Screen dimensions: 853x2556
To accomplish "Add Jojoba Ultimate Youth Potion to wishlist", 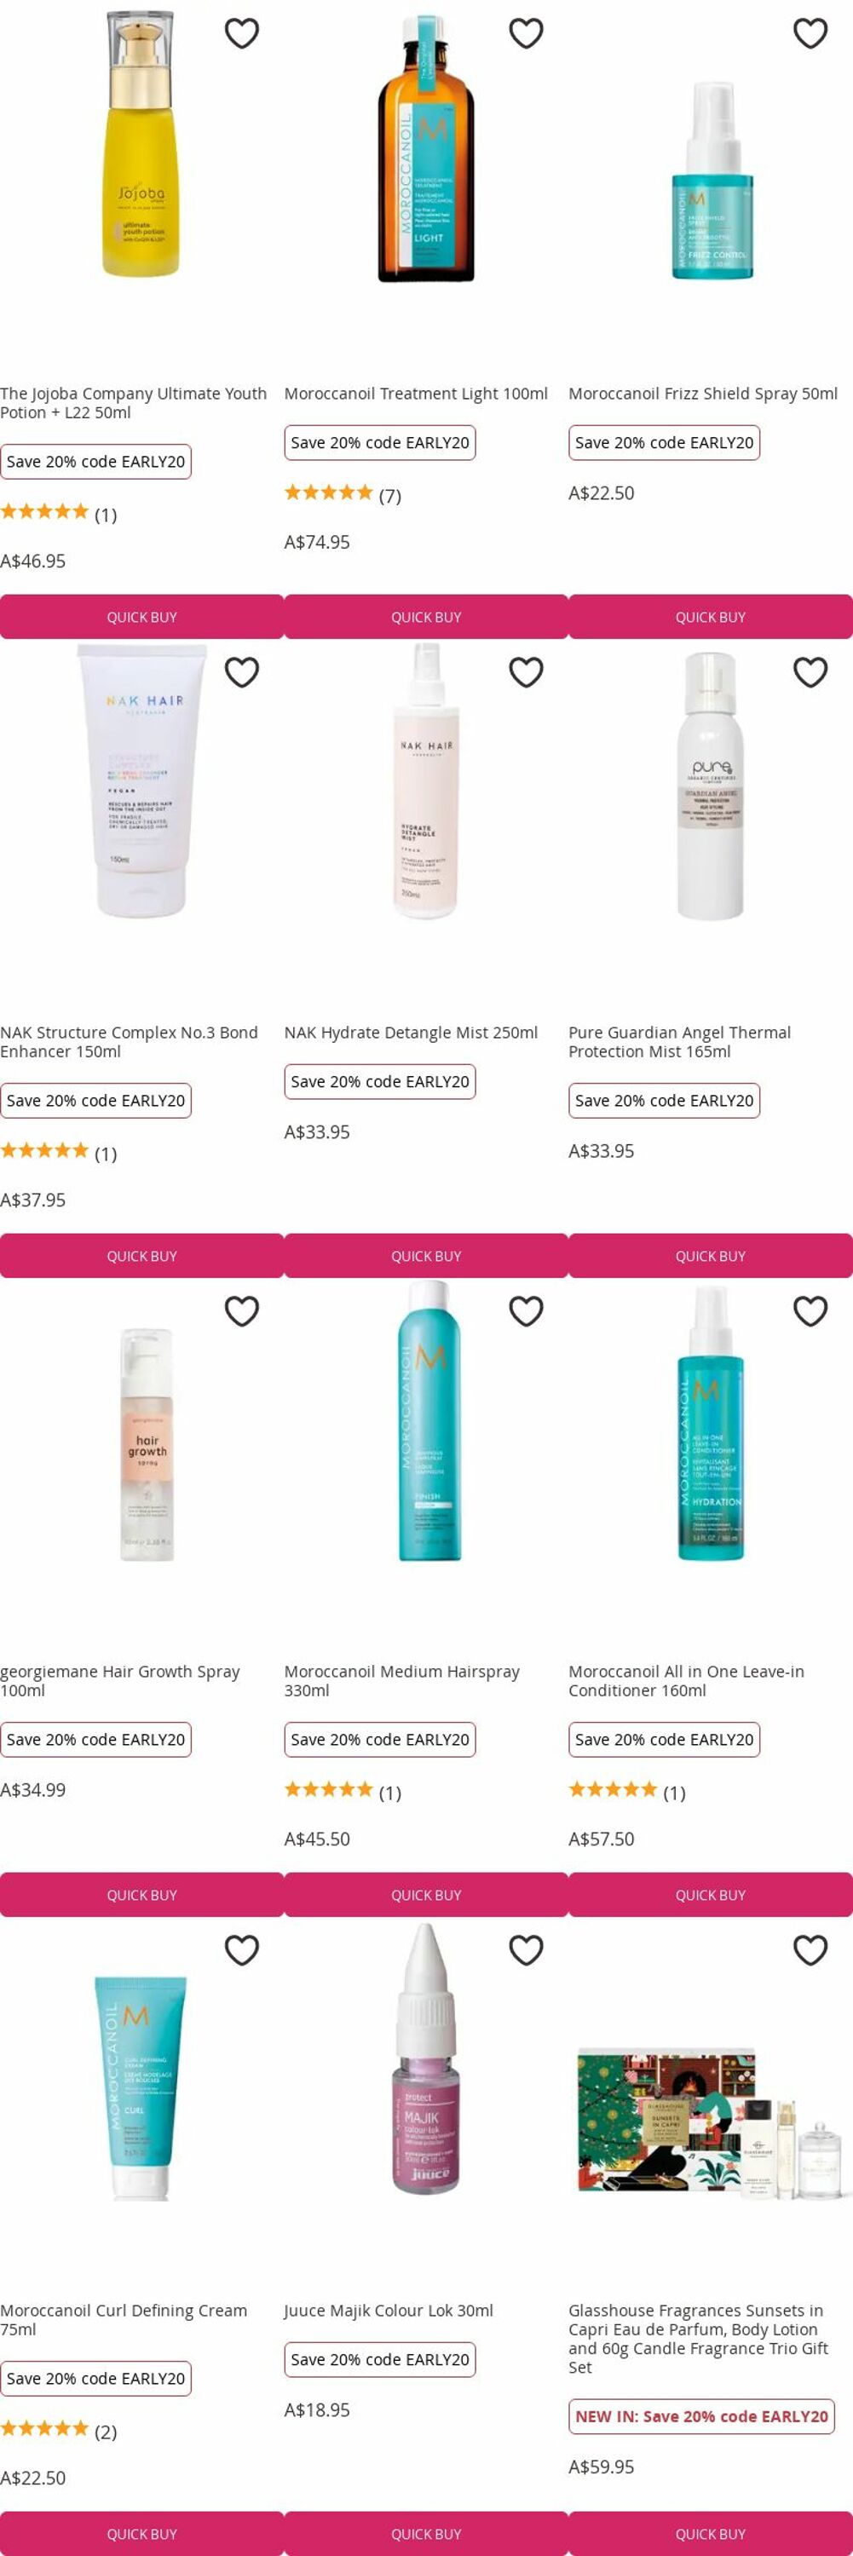I will [x=242, y=34].
